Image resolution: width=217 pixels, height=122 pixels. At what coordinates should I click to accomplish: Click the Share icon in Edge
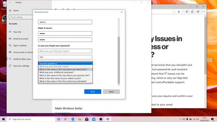[198, 12]
